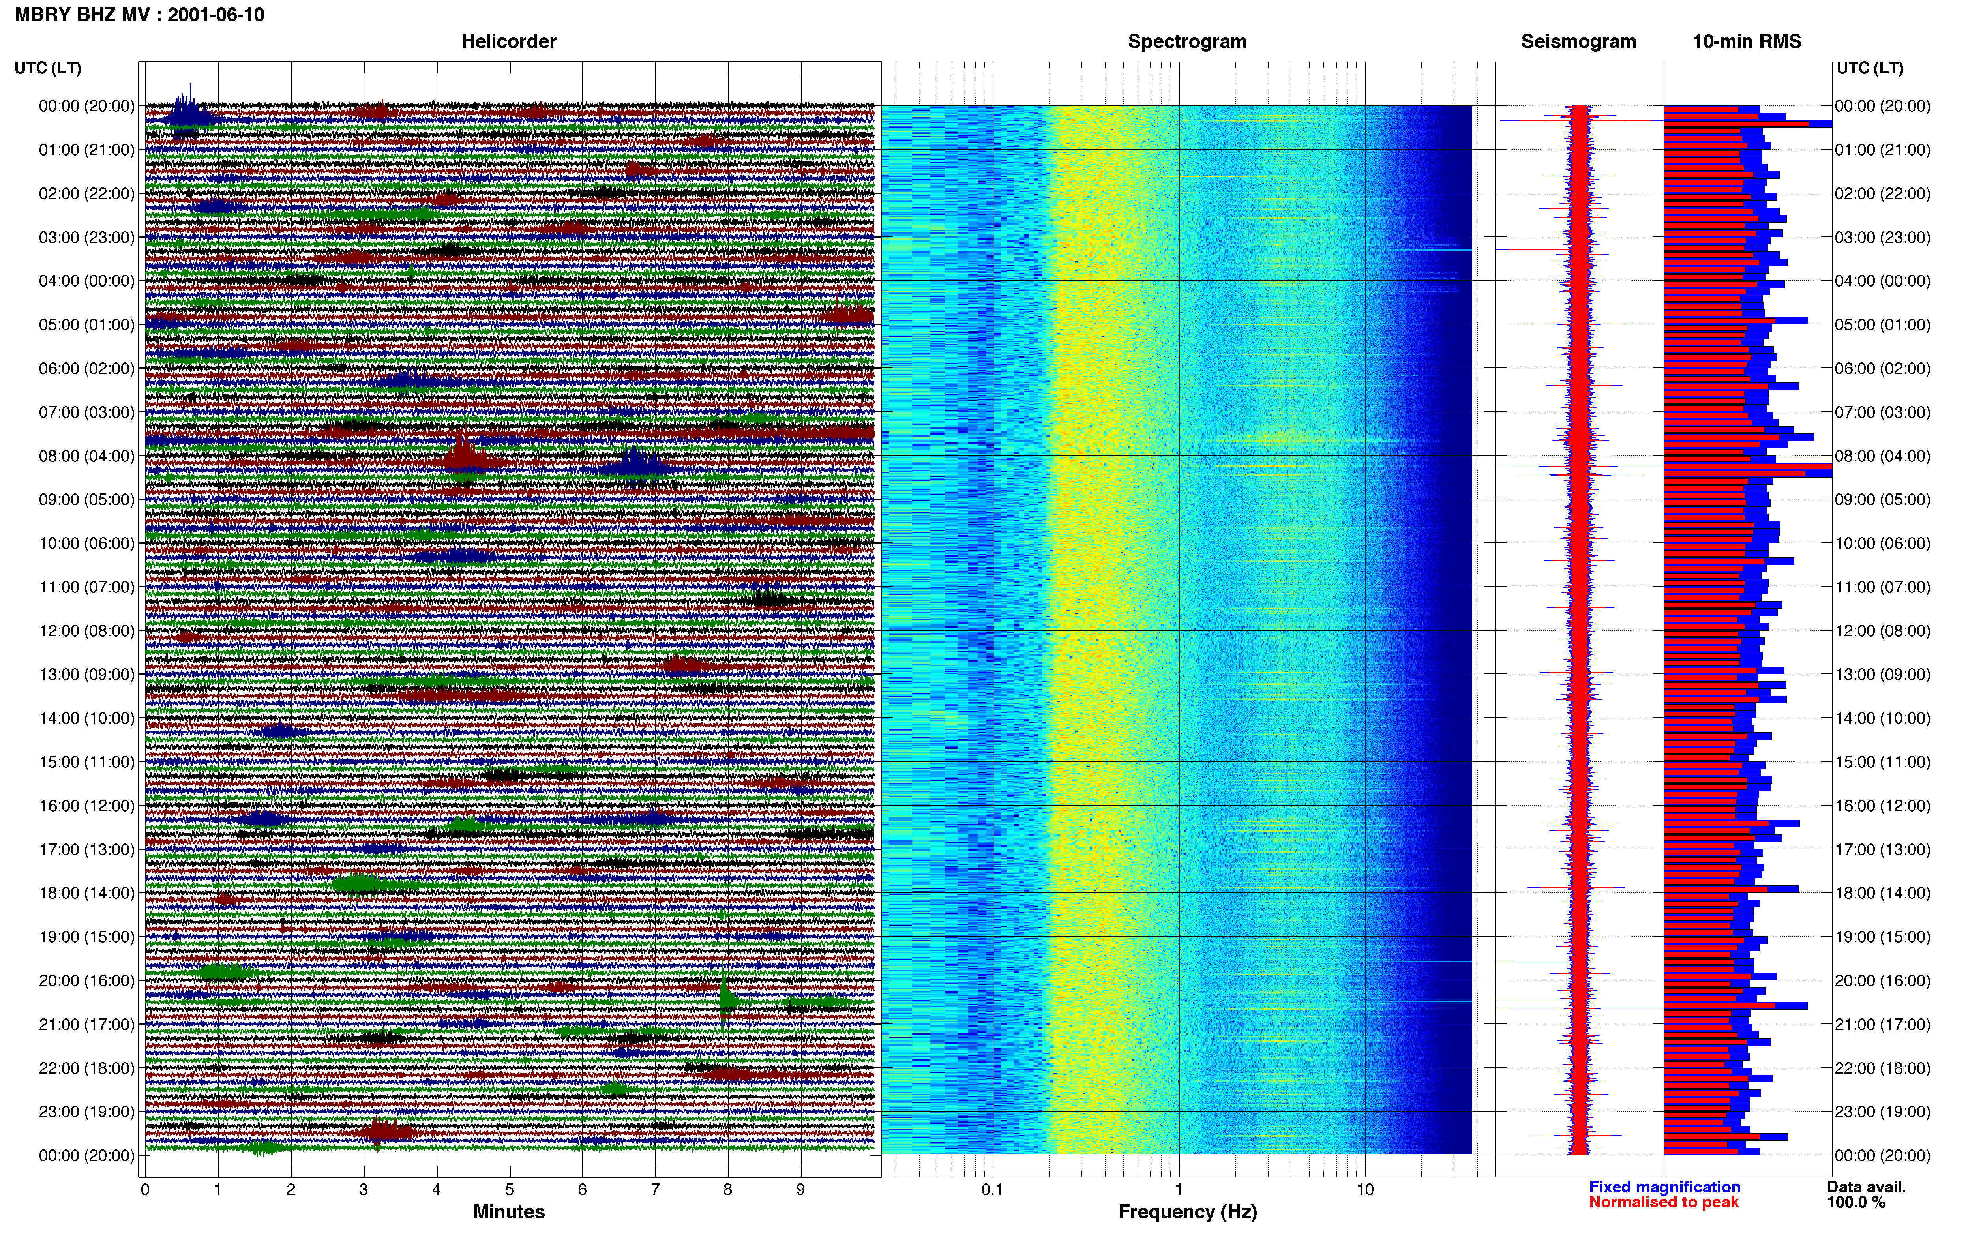Select the '10-min RMS' panel heading
The height and width of the screenshot is (1239, 1981).
[1747, 42]
